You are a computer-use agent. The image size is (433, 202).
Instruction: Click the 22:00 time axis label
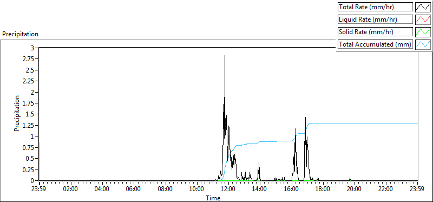[386, 190]
